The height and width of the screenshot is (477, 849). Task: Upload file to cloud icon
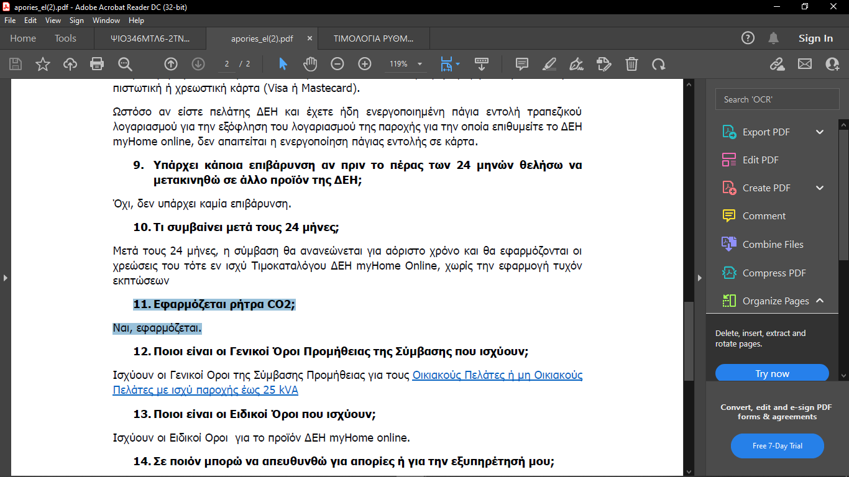click(70, 64)
